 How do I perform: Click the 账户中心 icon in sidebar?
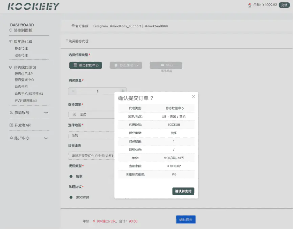[11, 138]
